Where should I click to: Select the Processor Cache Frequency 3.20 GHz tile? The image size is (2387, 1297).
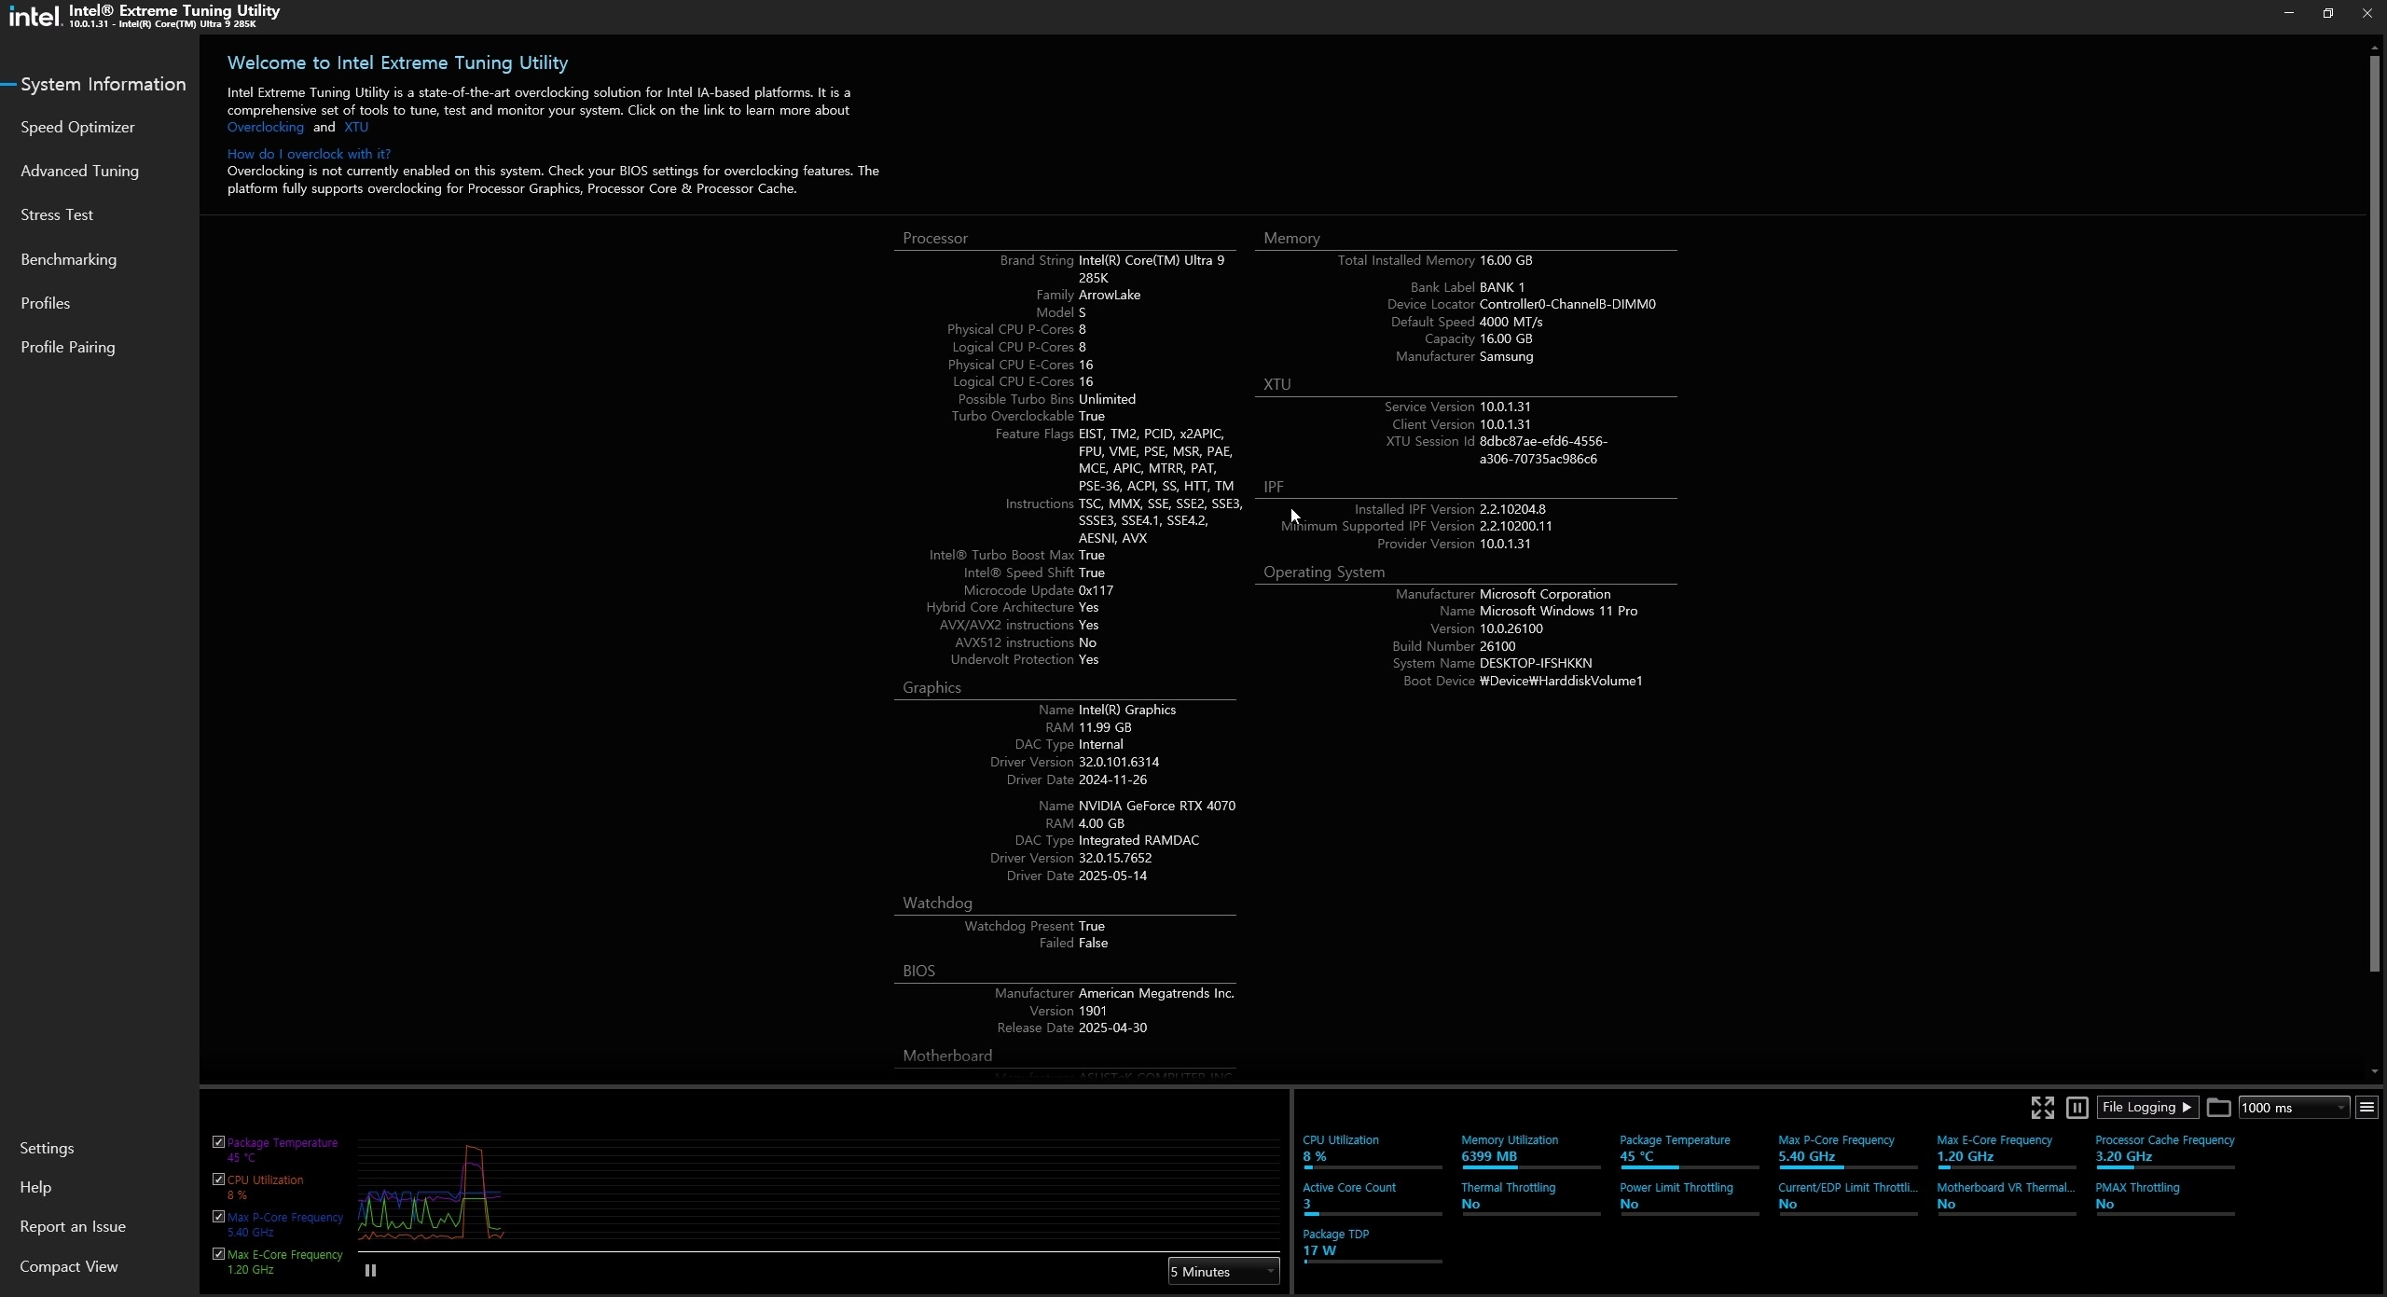coord(2165,1152)
